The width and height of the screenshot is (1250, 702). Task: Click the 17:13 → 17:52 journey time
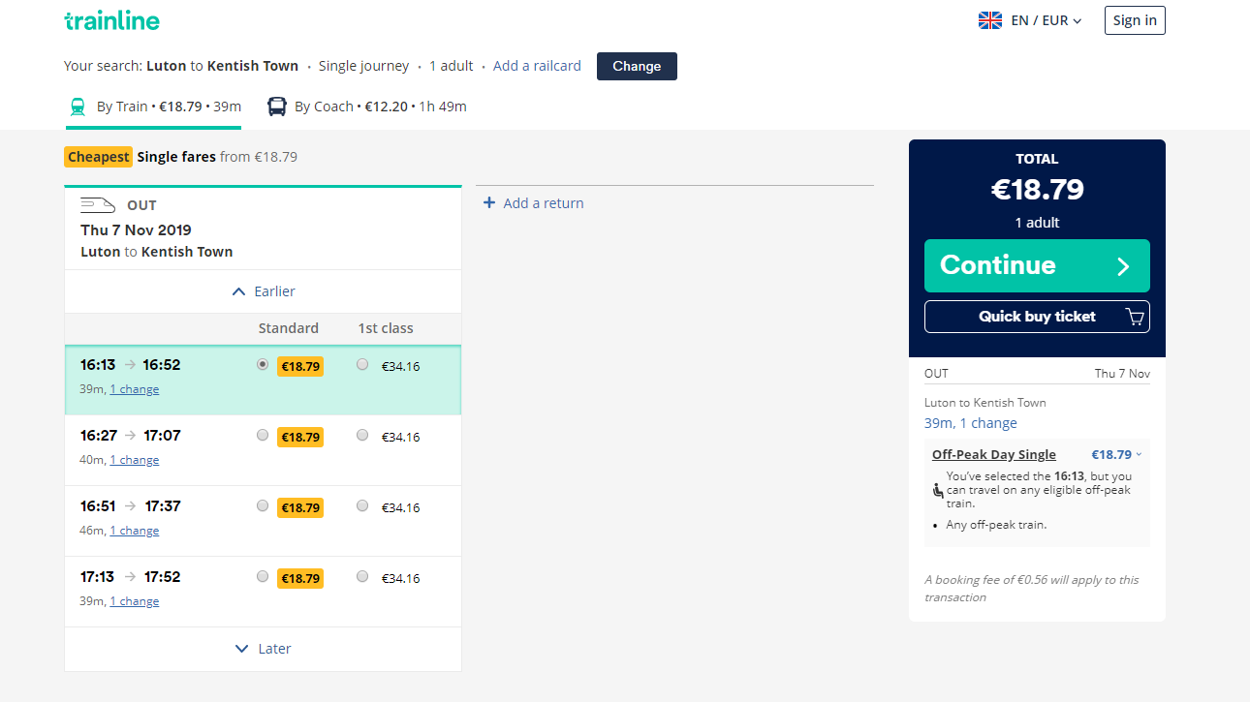(x=131, y=576)
